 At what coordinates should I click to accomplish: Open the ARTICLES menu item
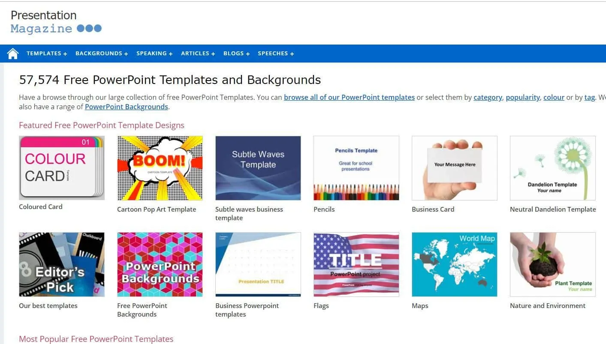[x=196, y=53]
